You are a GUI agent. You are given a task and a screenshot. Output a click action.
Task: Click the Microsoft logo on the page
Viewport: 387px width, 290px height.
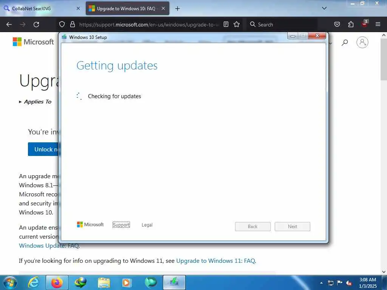tap(33, 42)
